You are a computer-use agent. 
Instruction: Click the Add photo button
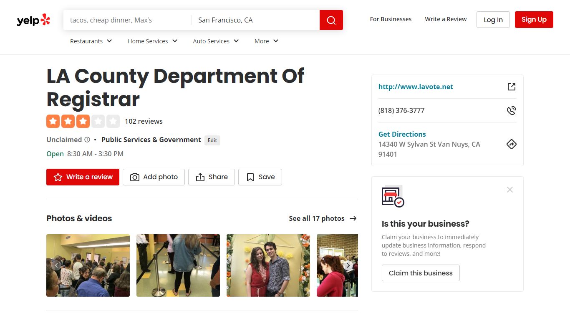tap(154, 177)
